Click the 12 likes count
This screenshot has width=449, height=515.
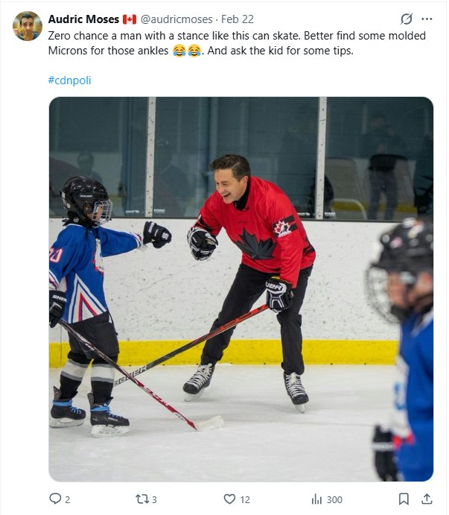(x=245, y=499)
